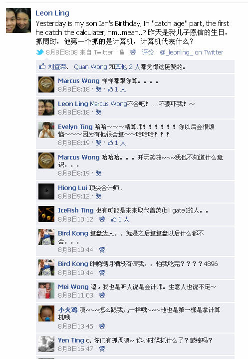Screen dimensions: 248x359
Task: Open 小火鸡's baby avatar thumbnail
Action: pyautogui.click(x=46, y=313)
